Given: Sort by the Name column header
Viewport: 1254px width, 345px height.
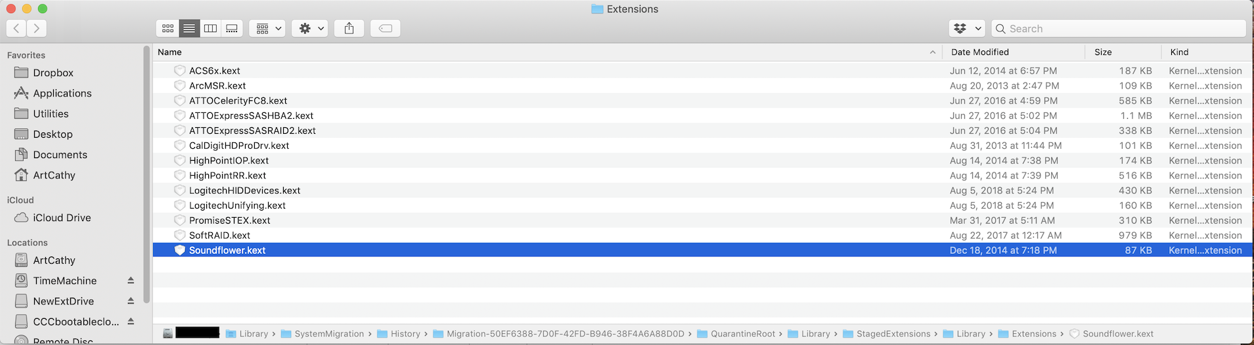Looking at the screenshot, I should [169, 52].
